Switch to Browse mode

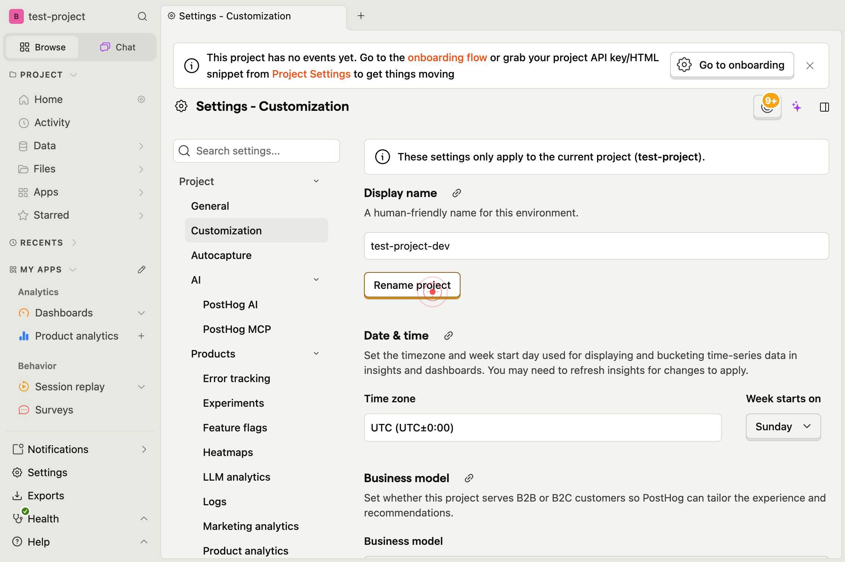pos(43,47)
